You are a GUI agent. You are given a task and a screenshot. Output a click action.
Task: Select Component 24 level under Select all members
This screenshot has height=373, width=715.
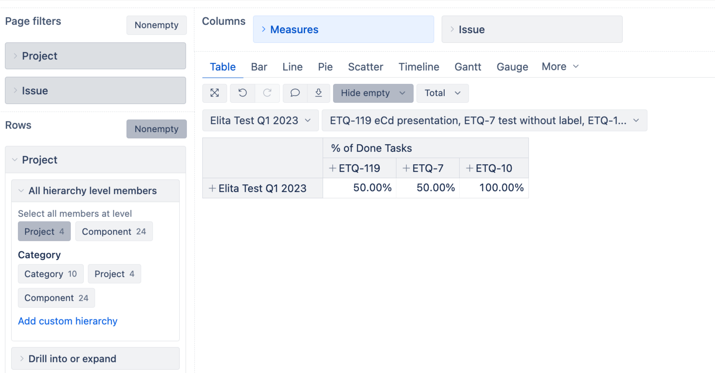pyautogui.click(x=114, y=231)
